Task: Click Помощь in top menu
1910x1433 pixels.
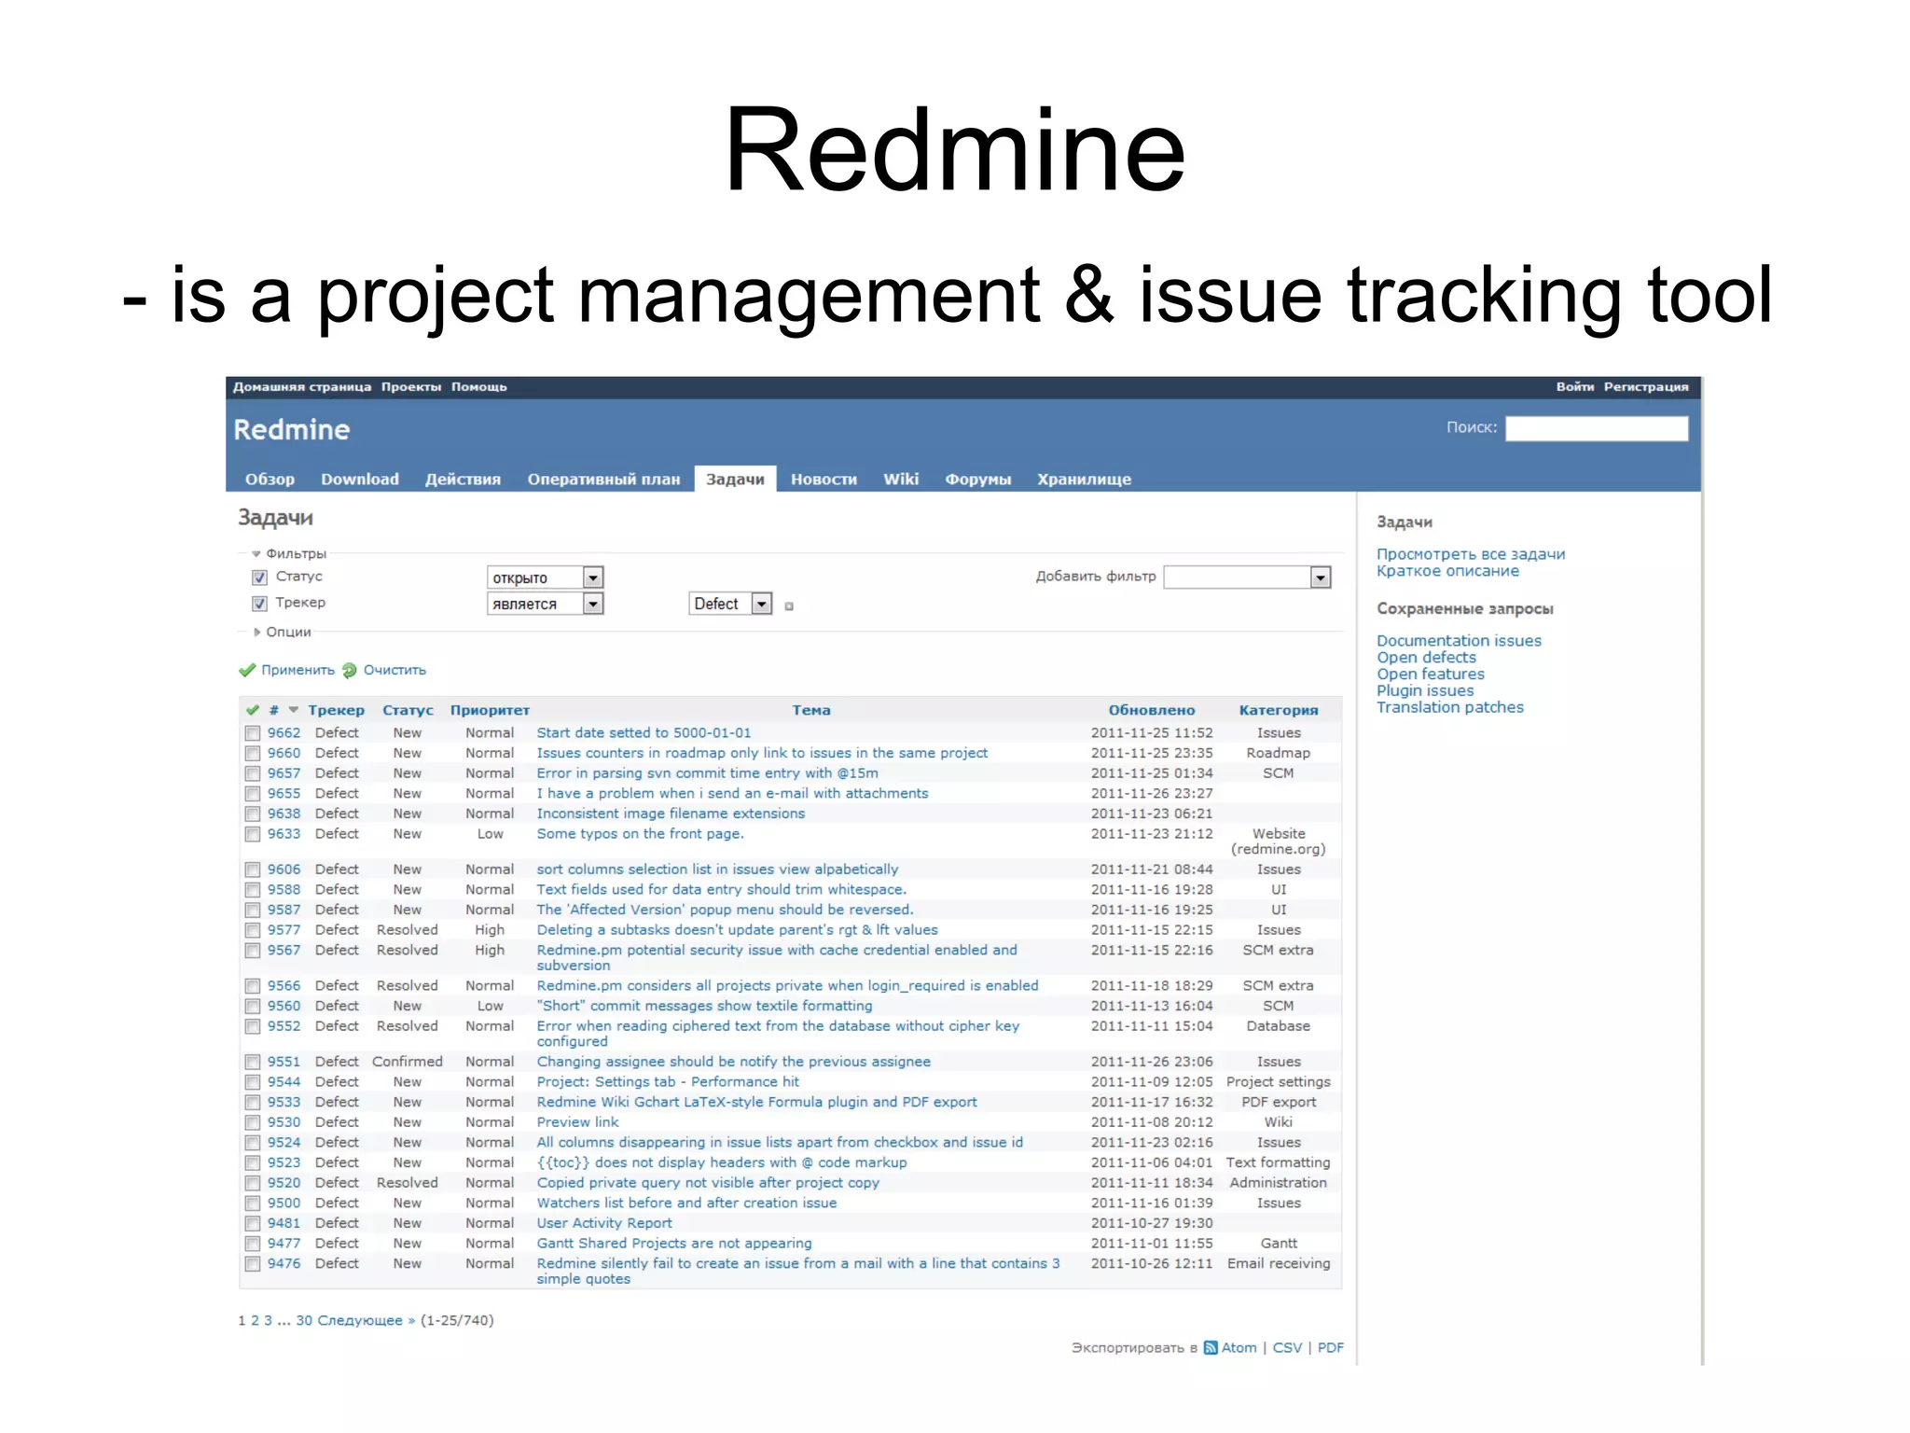Action: (x=479, y=387)
